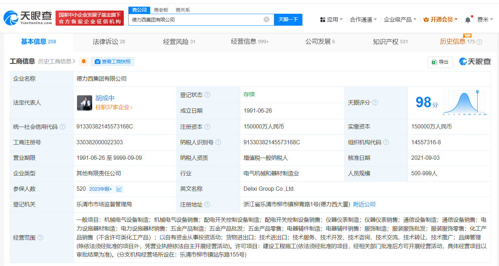
Task: Click help icon beside 天眼评分
Action: [375, 102]
